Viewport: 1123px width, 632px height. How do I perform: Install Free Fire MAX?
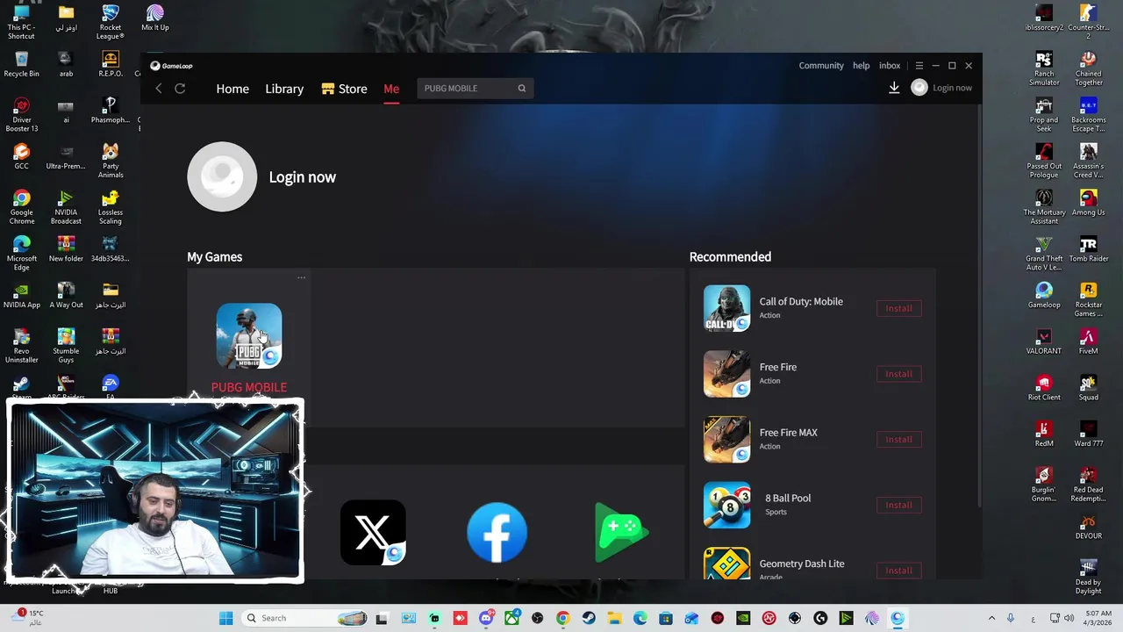point(898,439)
